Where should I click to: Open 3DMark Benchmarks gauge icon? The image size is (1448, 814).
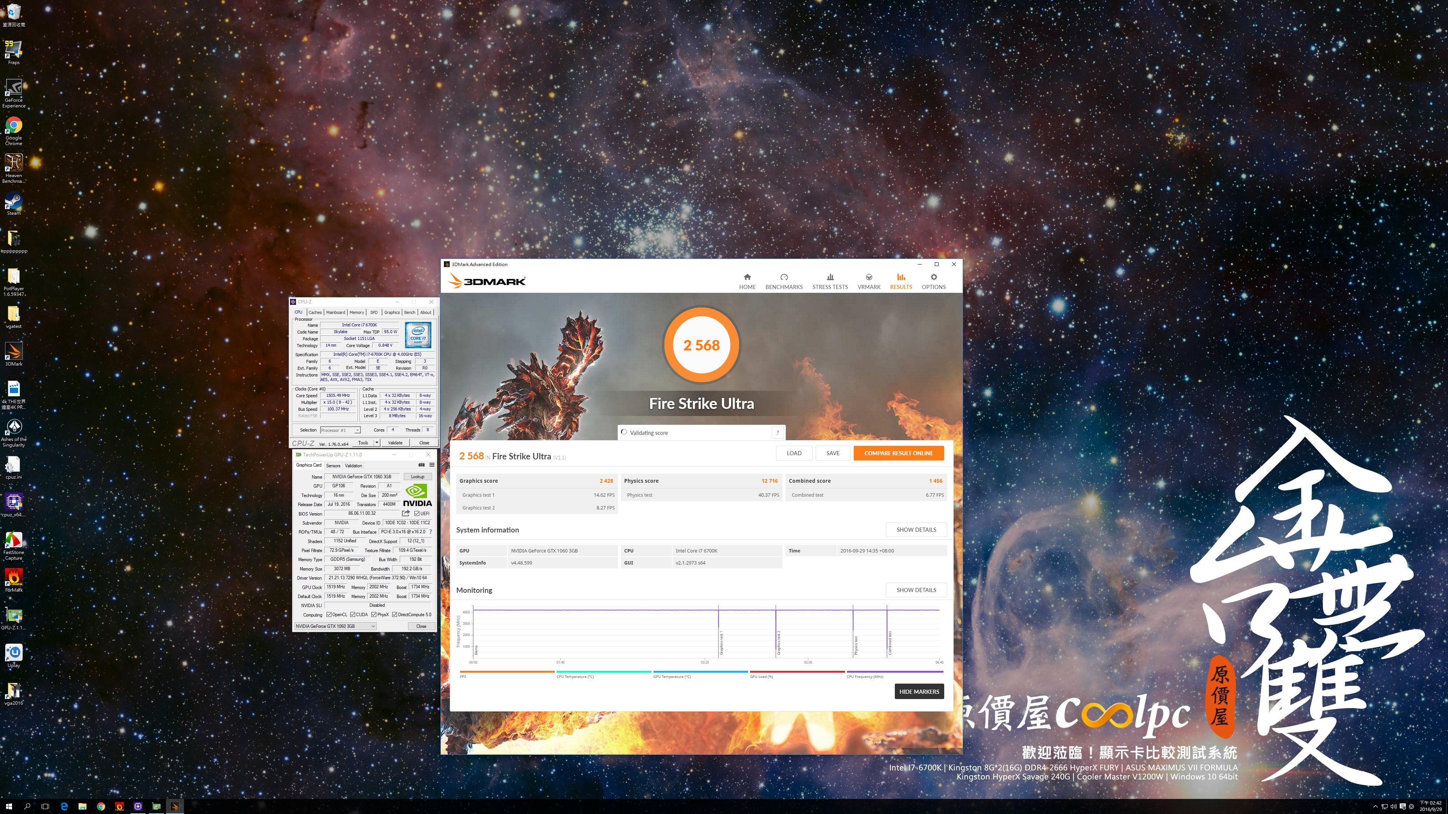[x=784, y=277]
